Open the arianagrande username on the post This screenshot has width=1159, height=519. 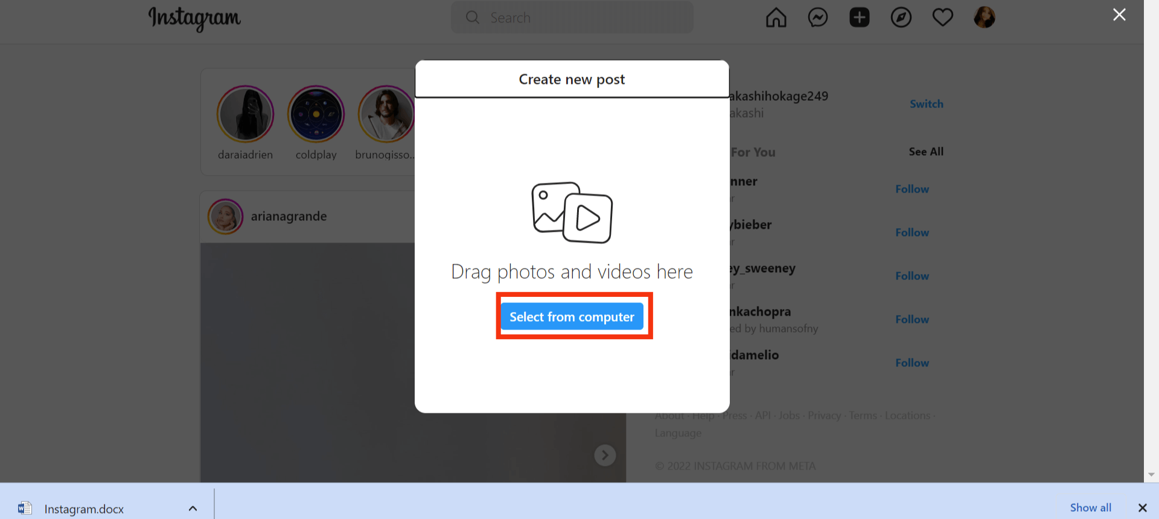coord(289,217)
